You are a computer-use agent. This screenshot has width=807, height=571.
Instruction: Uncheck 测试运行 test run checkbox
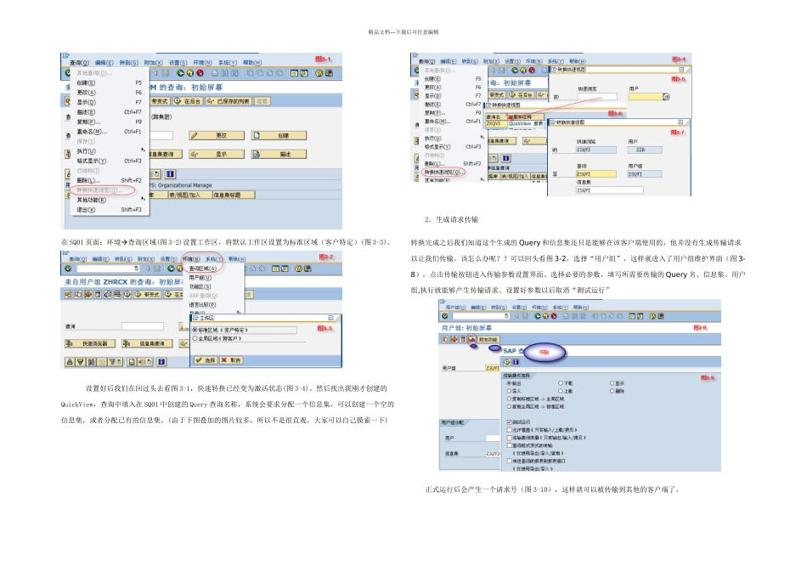510,422
